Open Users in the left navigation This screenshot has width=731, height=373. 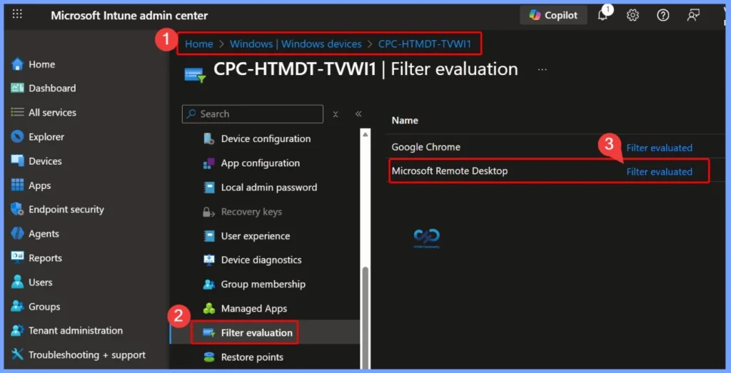pos(41,282)
